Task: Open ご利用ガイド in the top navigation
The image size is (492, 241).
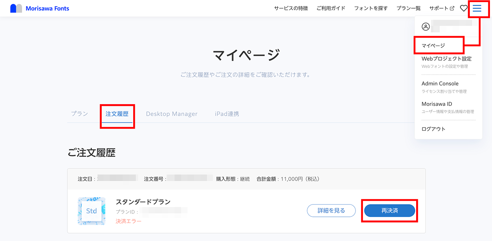Action: click(x=331, y=8)
